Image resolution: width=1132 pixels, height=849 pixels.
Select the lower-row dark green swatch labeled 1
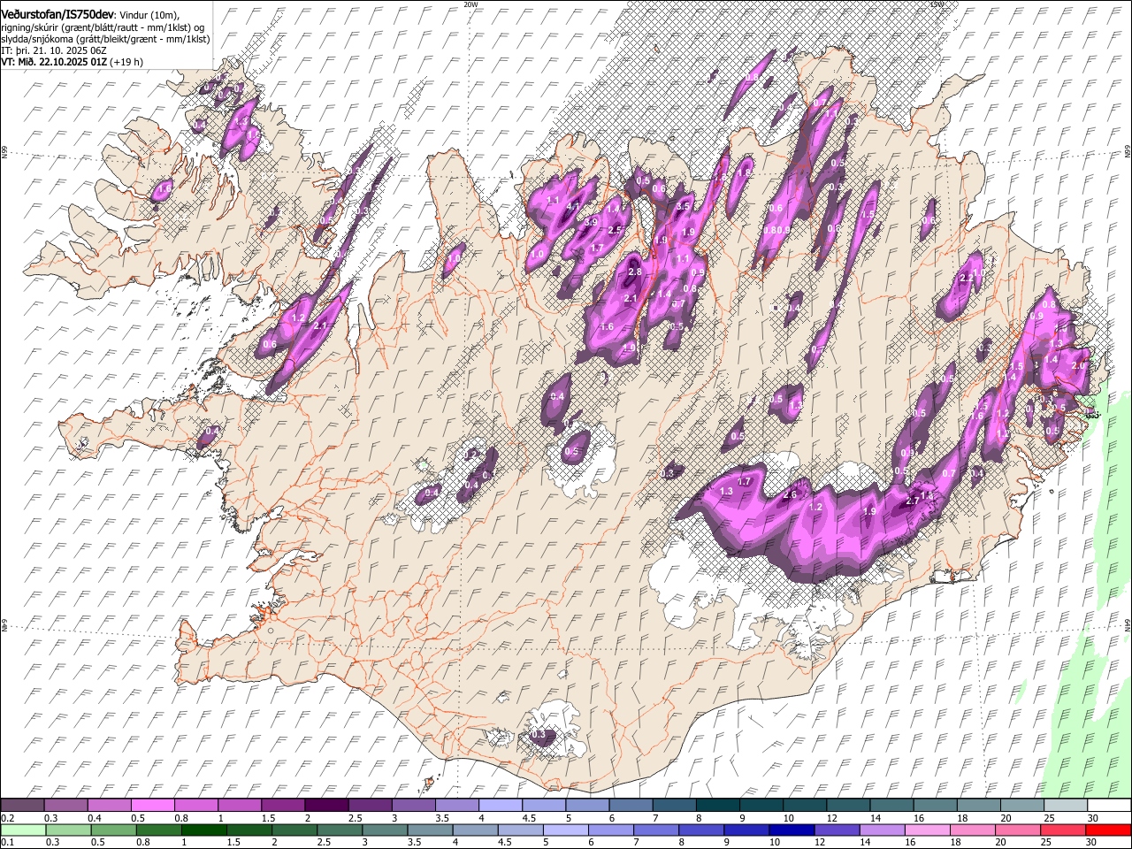[203, 830]
